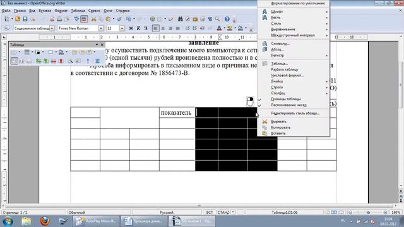Open OpenOffice Help question mark icon
Viewport: 404px width, 227px height.
click(227, 19)
